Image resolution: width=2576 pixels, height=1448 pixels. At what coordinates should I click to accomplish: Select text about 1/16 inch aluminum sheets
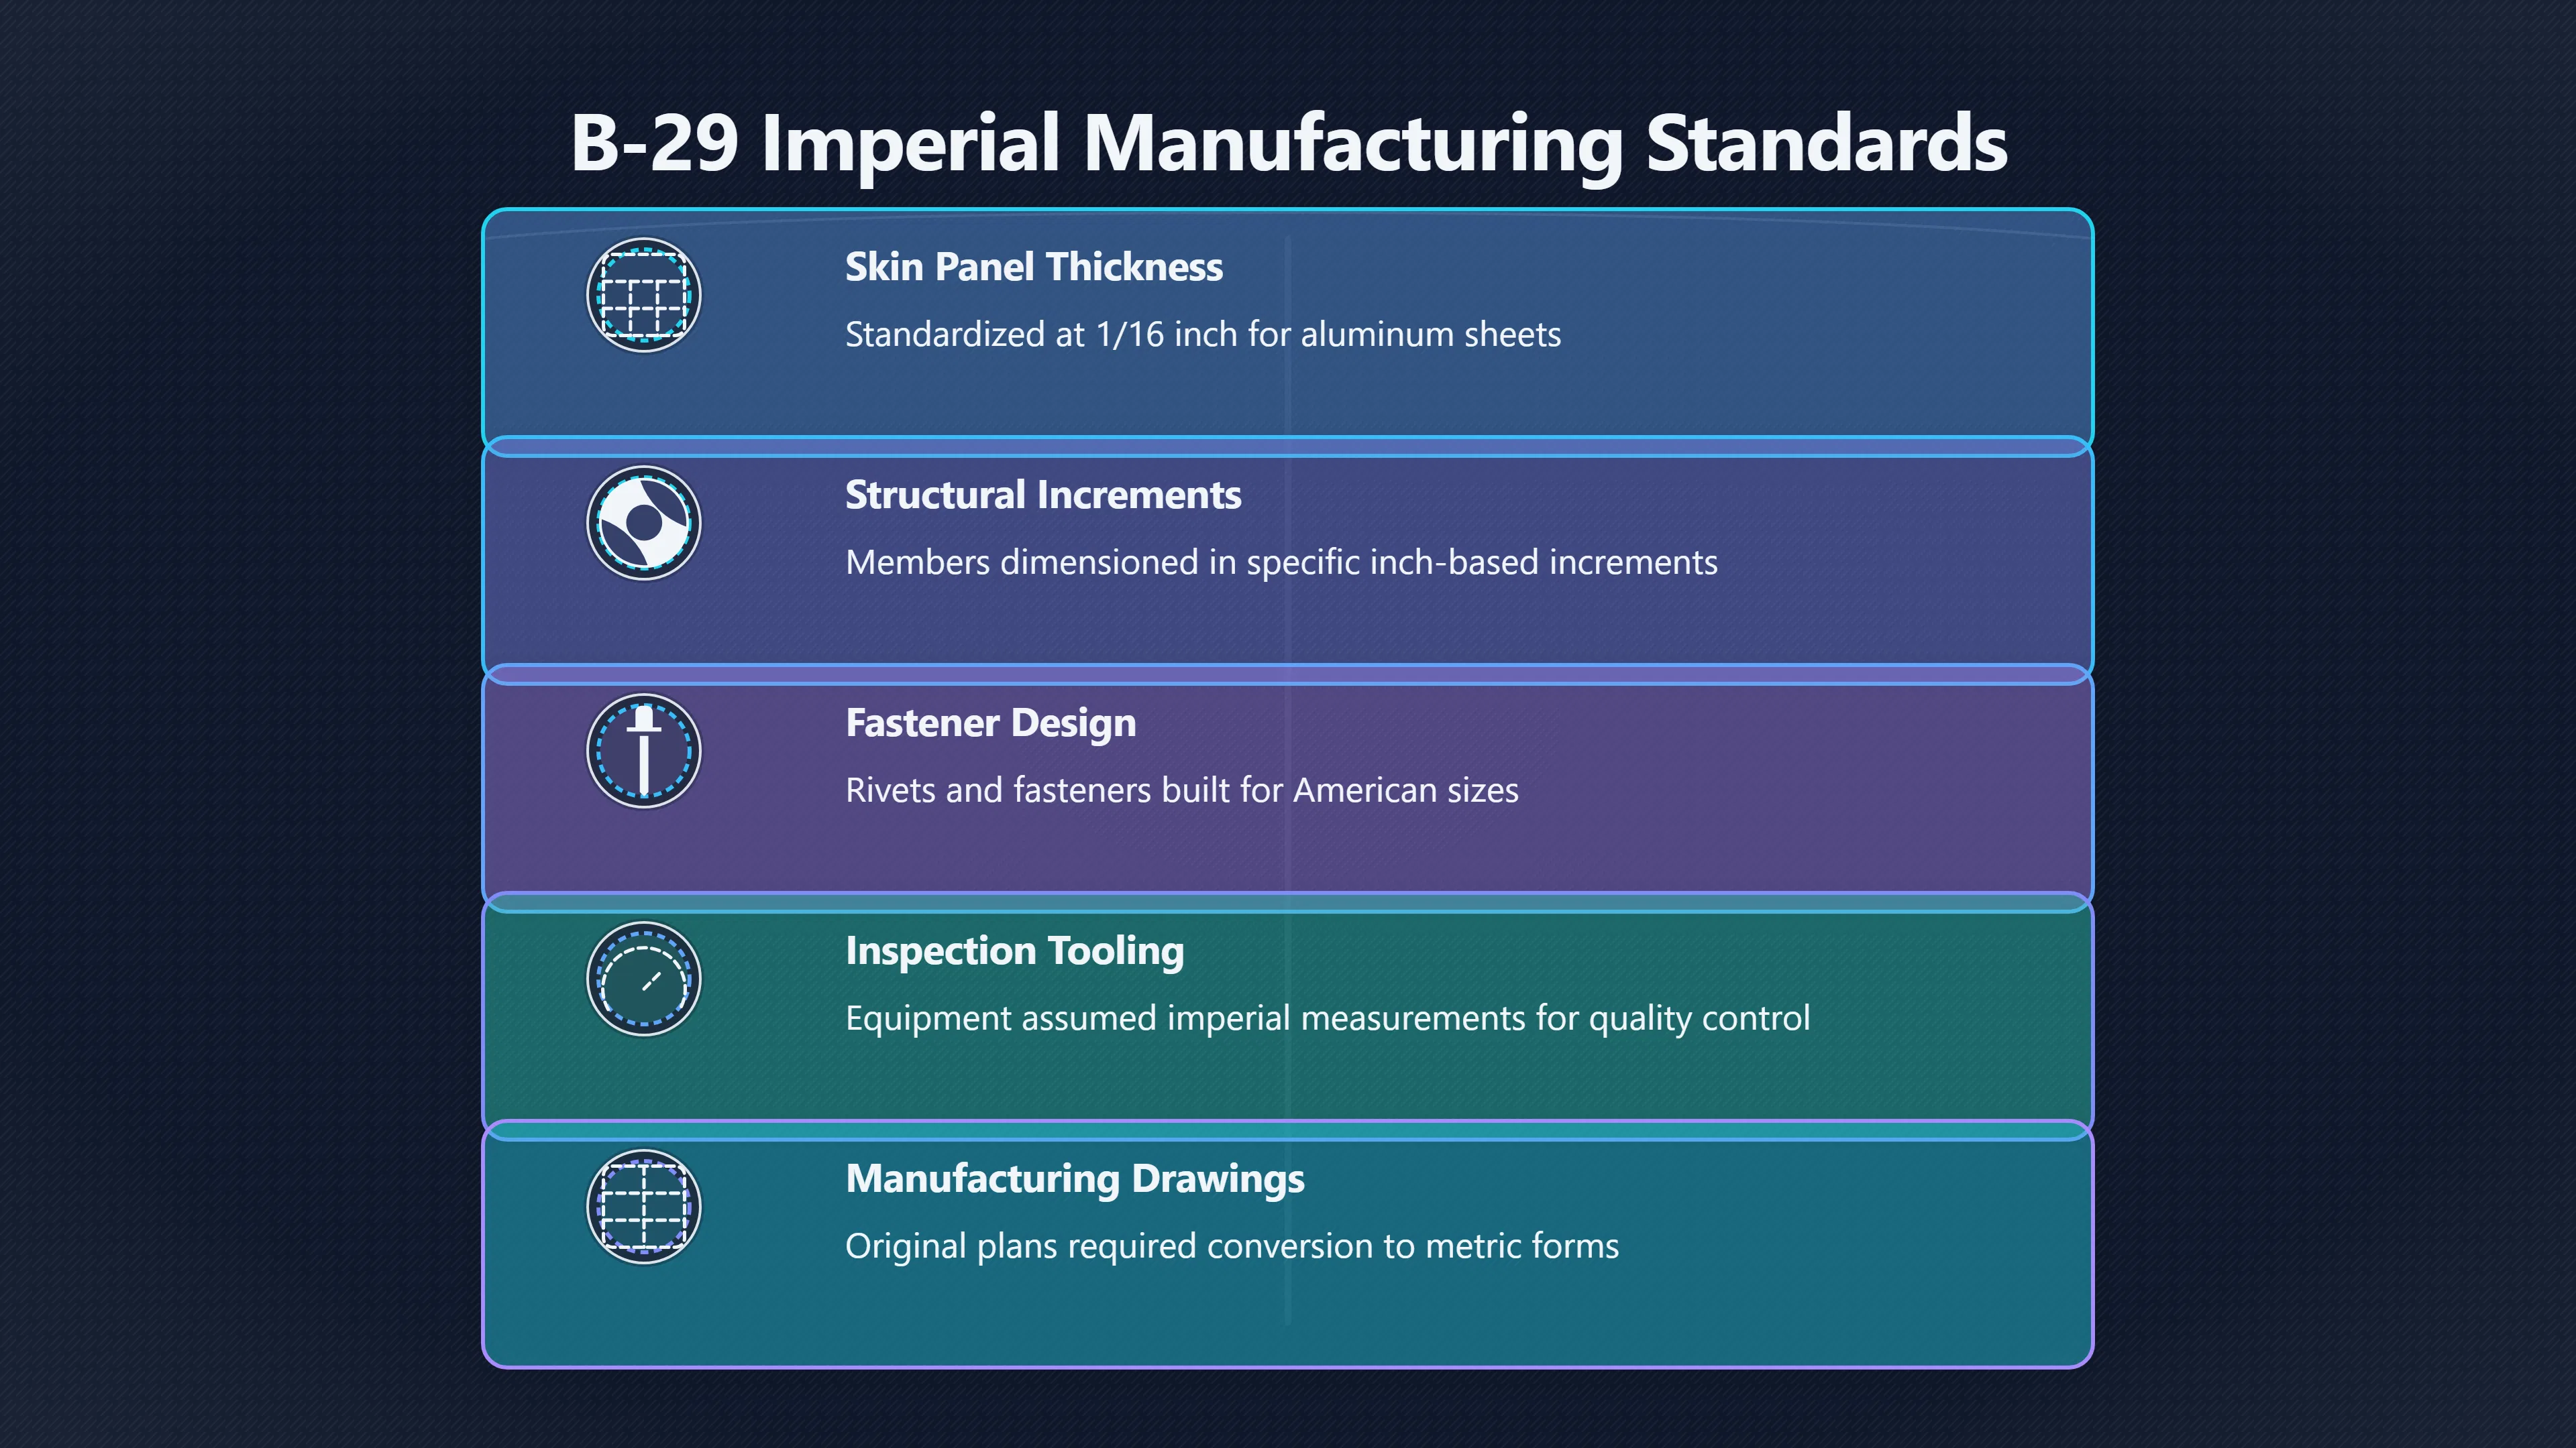[1203, 335]
